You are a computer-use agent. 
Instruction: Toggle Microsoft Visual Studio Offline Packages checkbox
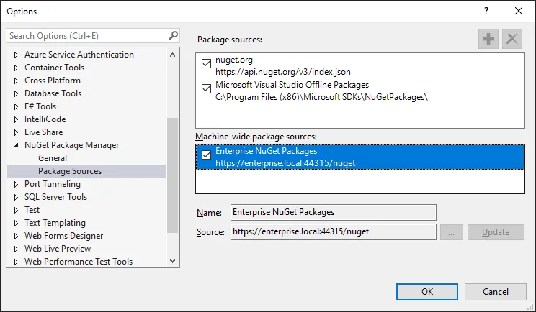[x=207, y=89]
